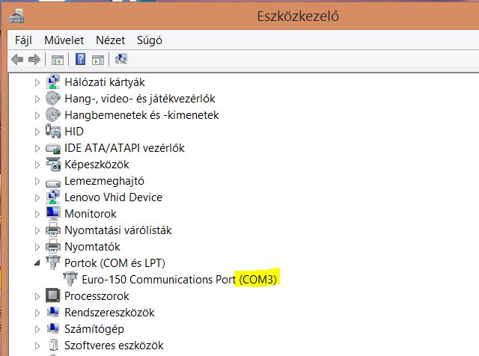Click the Monitorok display icon
The width and height of the screenshot is (479, 356).
point(53,214)
